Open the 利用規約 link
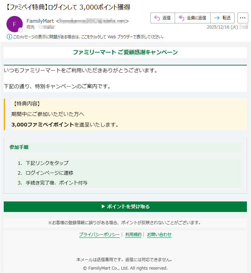The height and width of the screenshot is (273, 251). [x=133, y=235]
